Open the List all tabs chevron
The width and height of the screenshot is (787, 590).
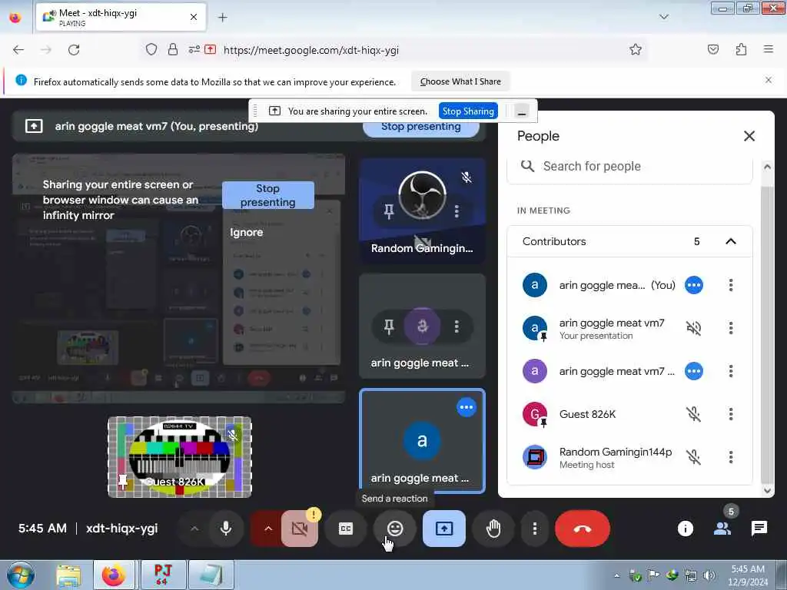[663, 17]
